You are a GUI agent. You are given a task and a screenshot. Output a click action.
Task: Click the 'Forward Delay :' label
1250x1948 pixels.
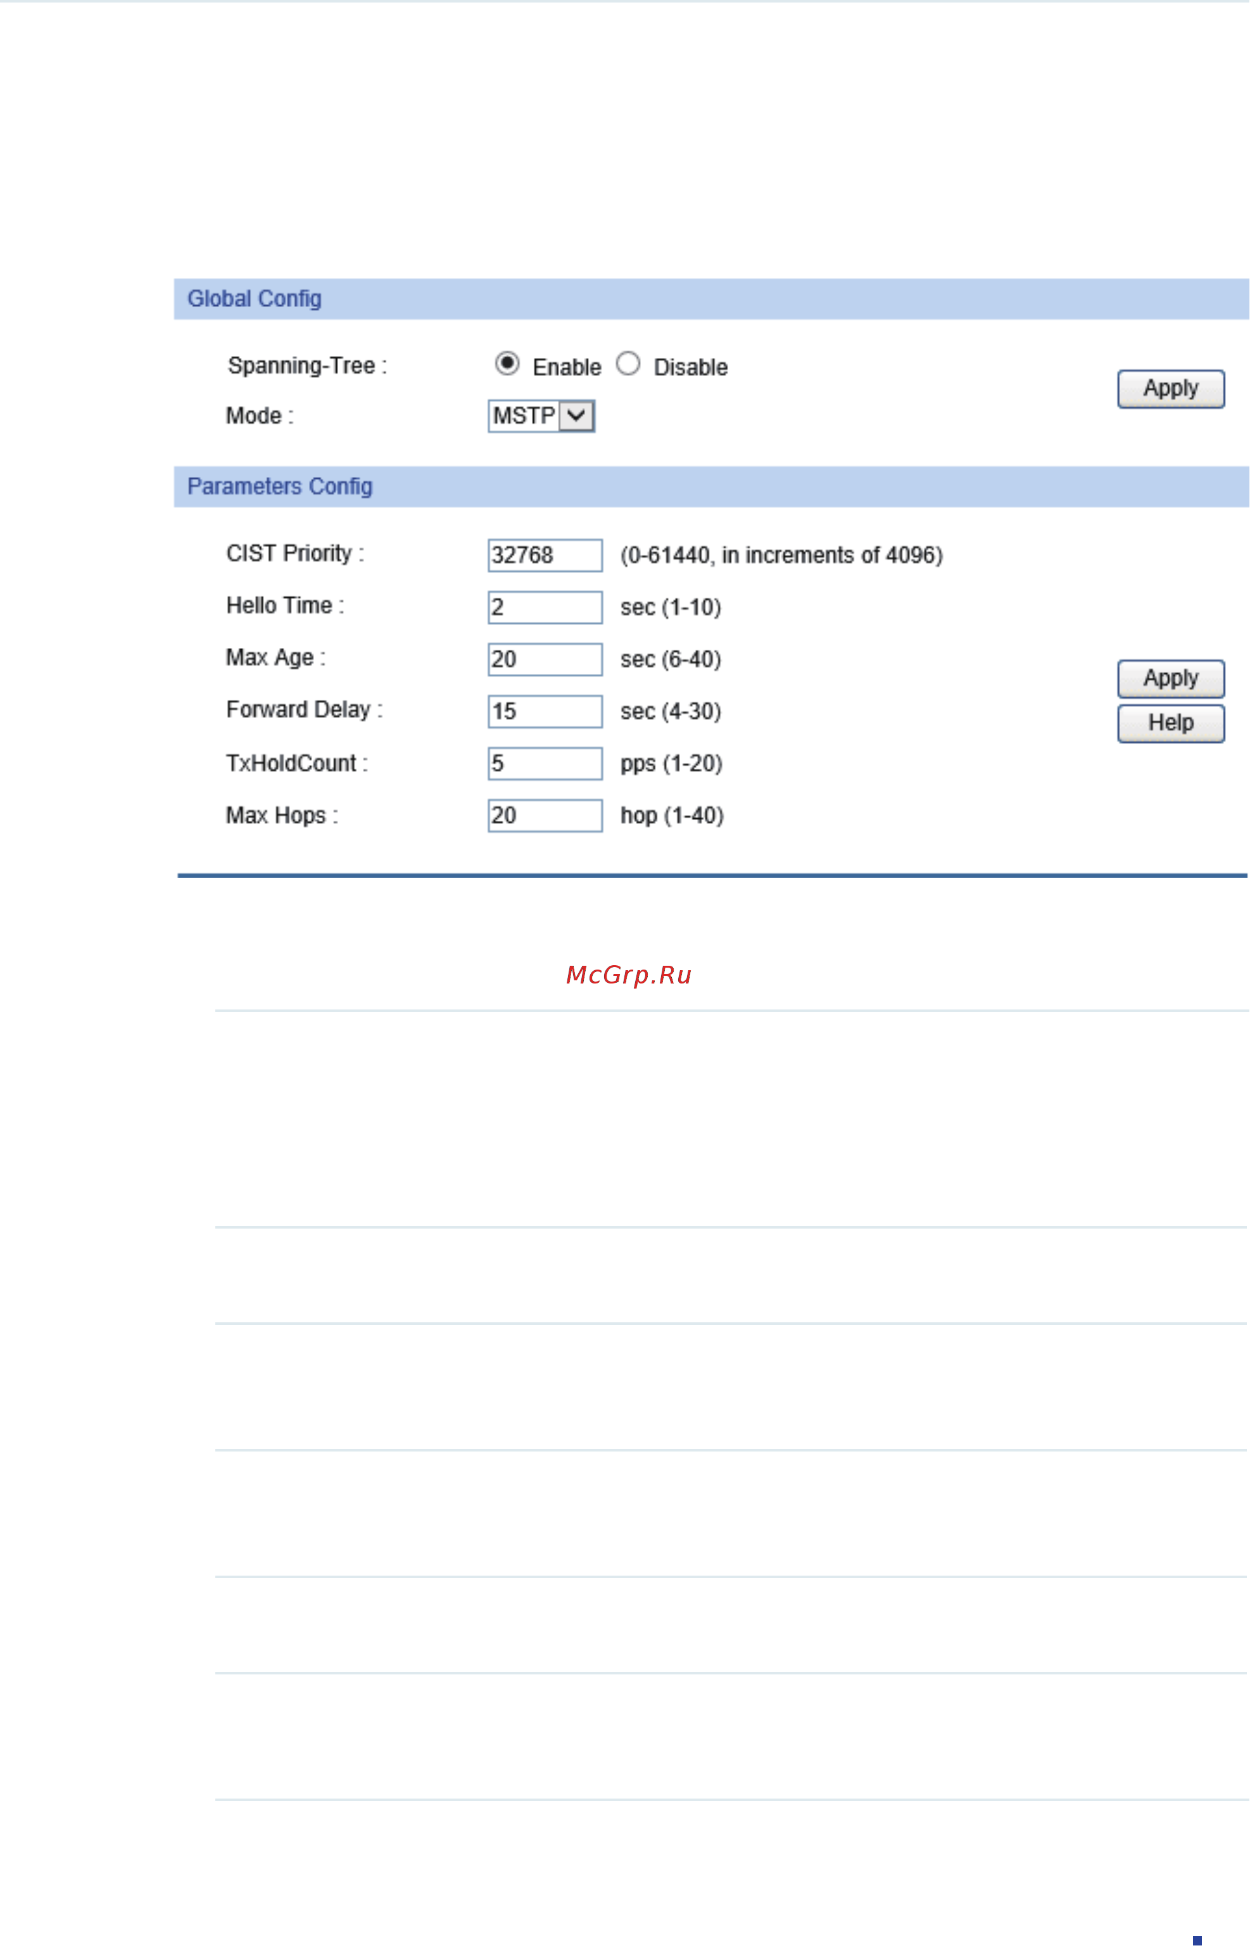305,710
